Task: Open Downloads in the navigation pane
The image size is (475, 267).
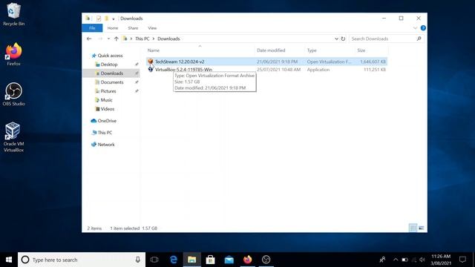Action: tap(112, 73)
